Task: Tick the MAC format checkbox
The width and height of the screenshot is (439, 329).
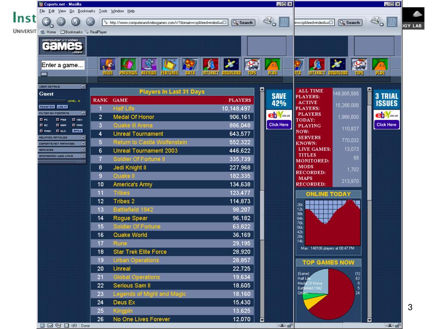Action: (74, 126)
